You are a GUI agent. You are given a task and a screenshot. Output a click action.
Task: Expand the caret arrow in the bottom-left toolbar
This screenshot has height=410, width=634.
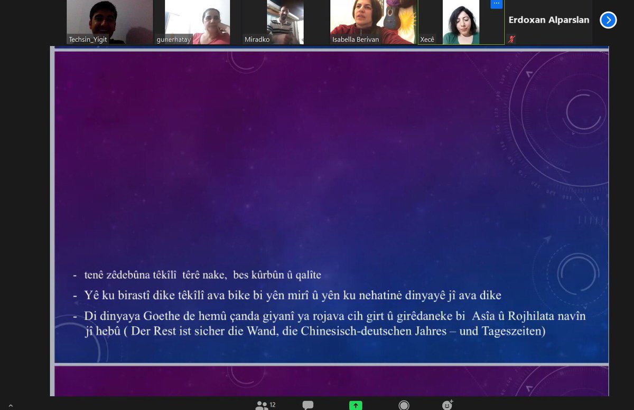tap(11, 406)
